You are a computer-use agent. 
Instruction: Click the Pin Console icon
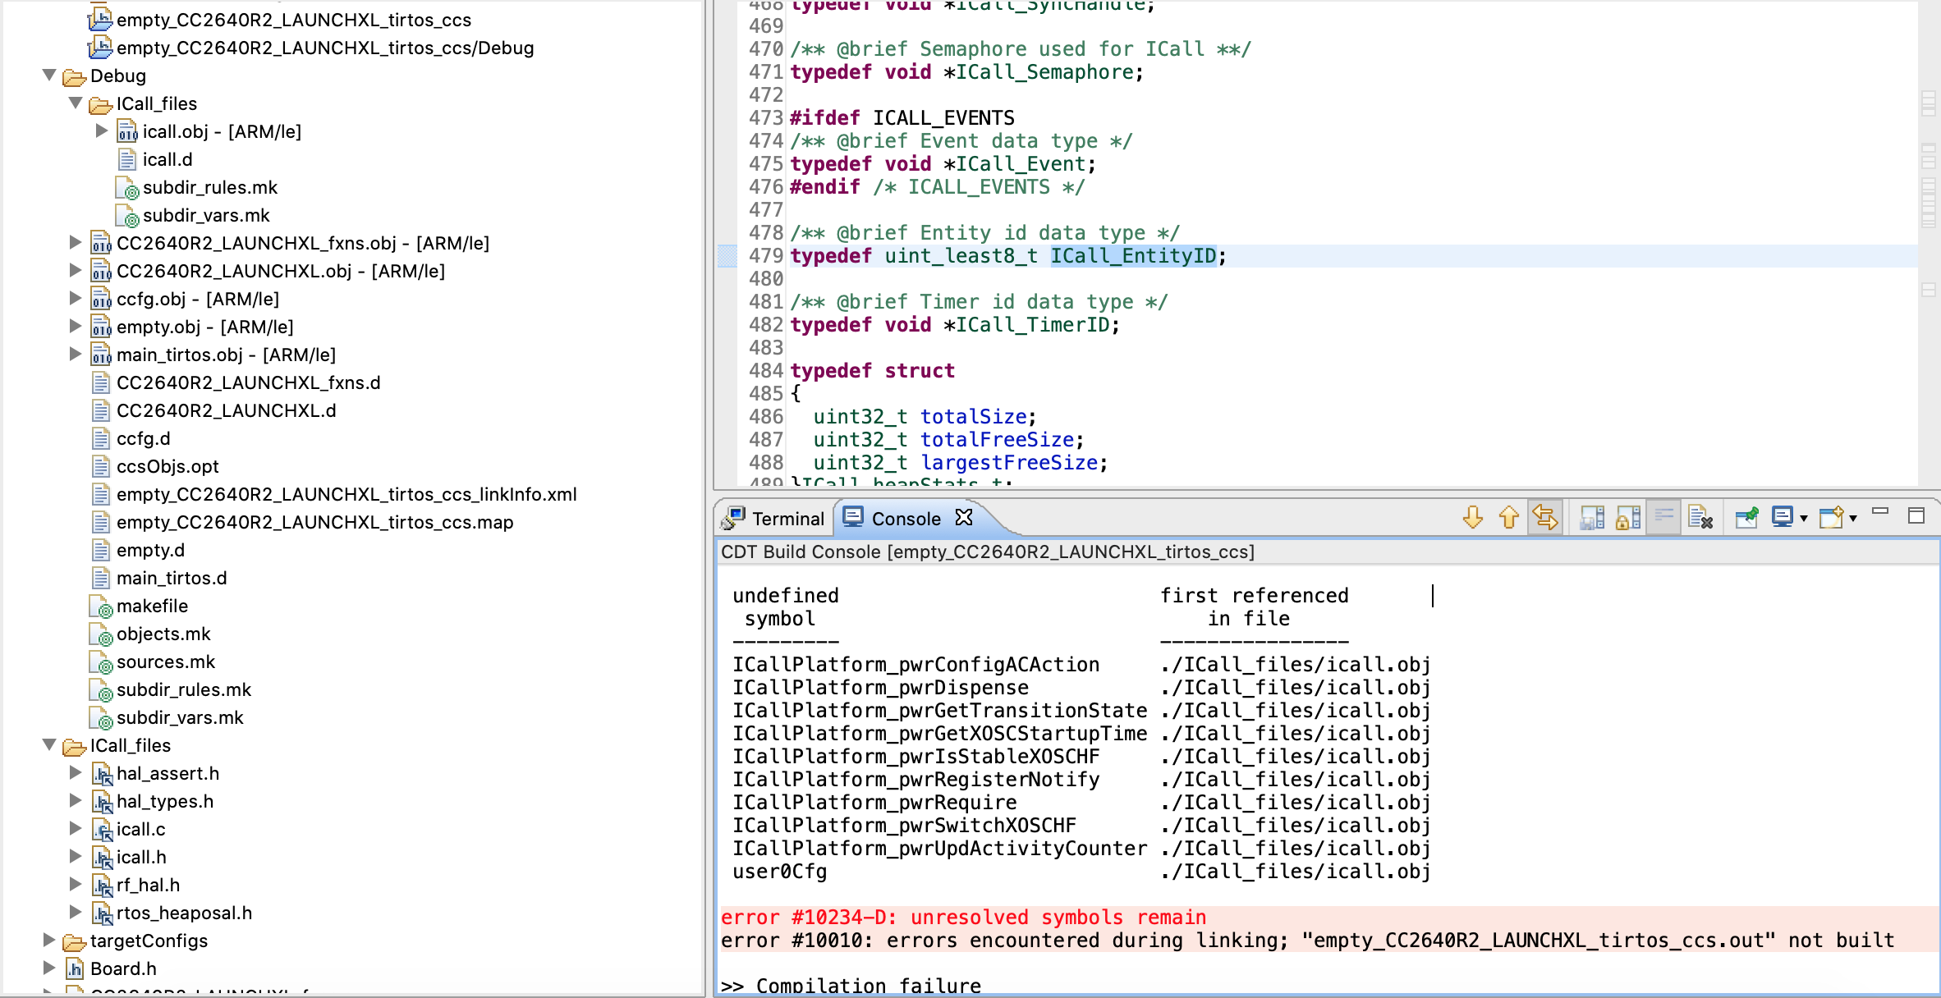[1746, 518]
